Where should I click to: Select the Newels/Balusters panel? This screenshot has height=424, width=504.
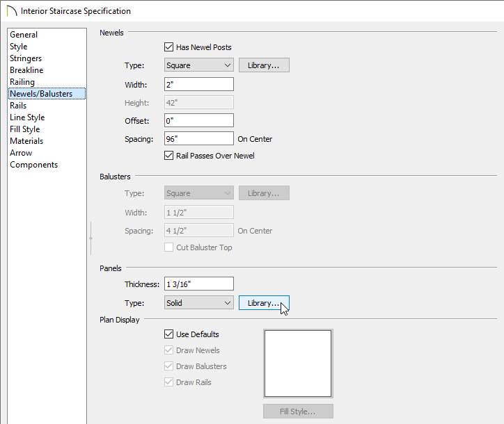[47, 94]
